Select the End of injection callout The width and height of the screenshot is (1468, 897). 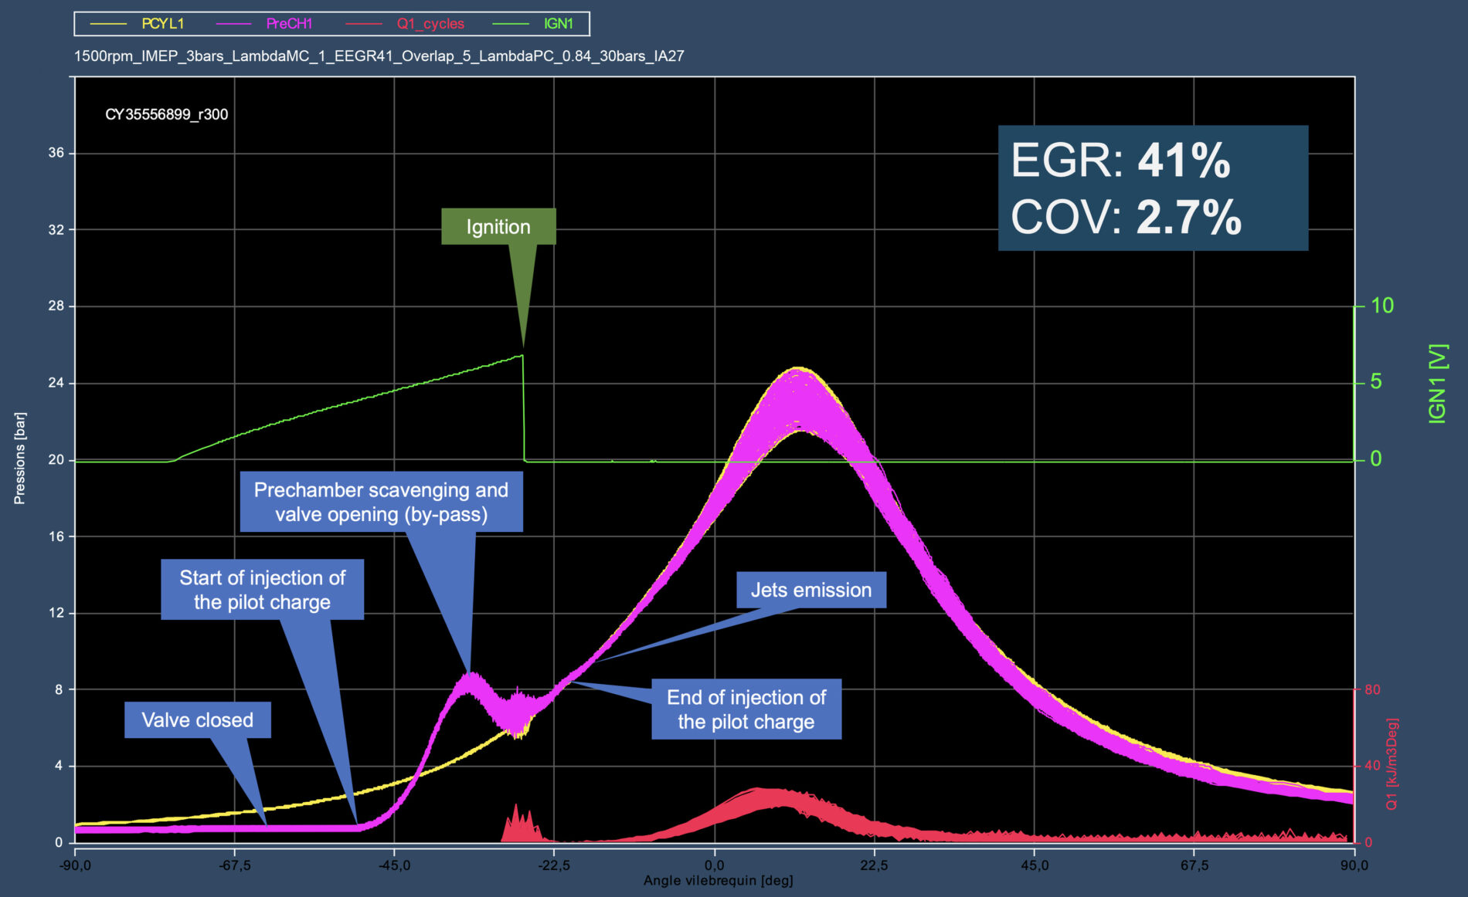746,709
